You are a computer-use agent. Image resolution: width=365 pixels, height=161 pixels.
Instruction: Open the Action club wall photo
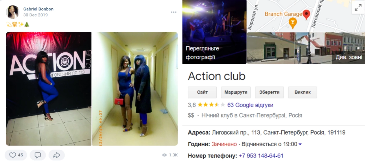click(x=49, y=89)
